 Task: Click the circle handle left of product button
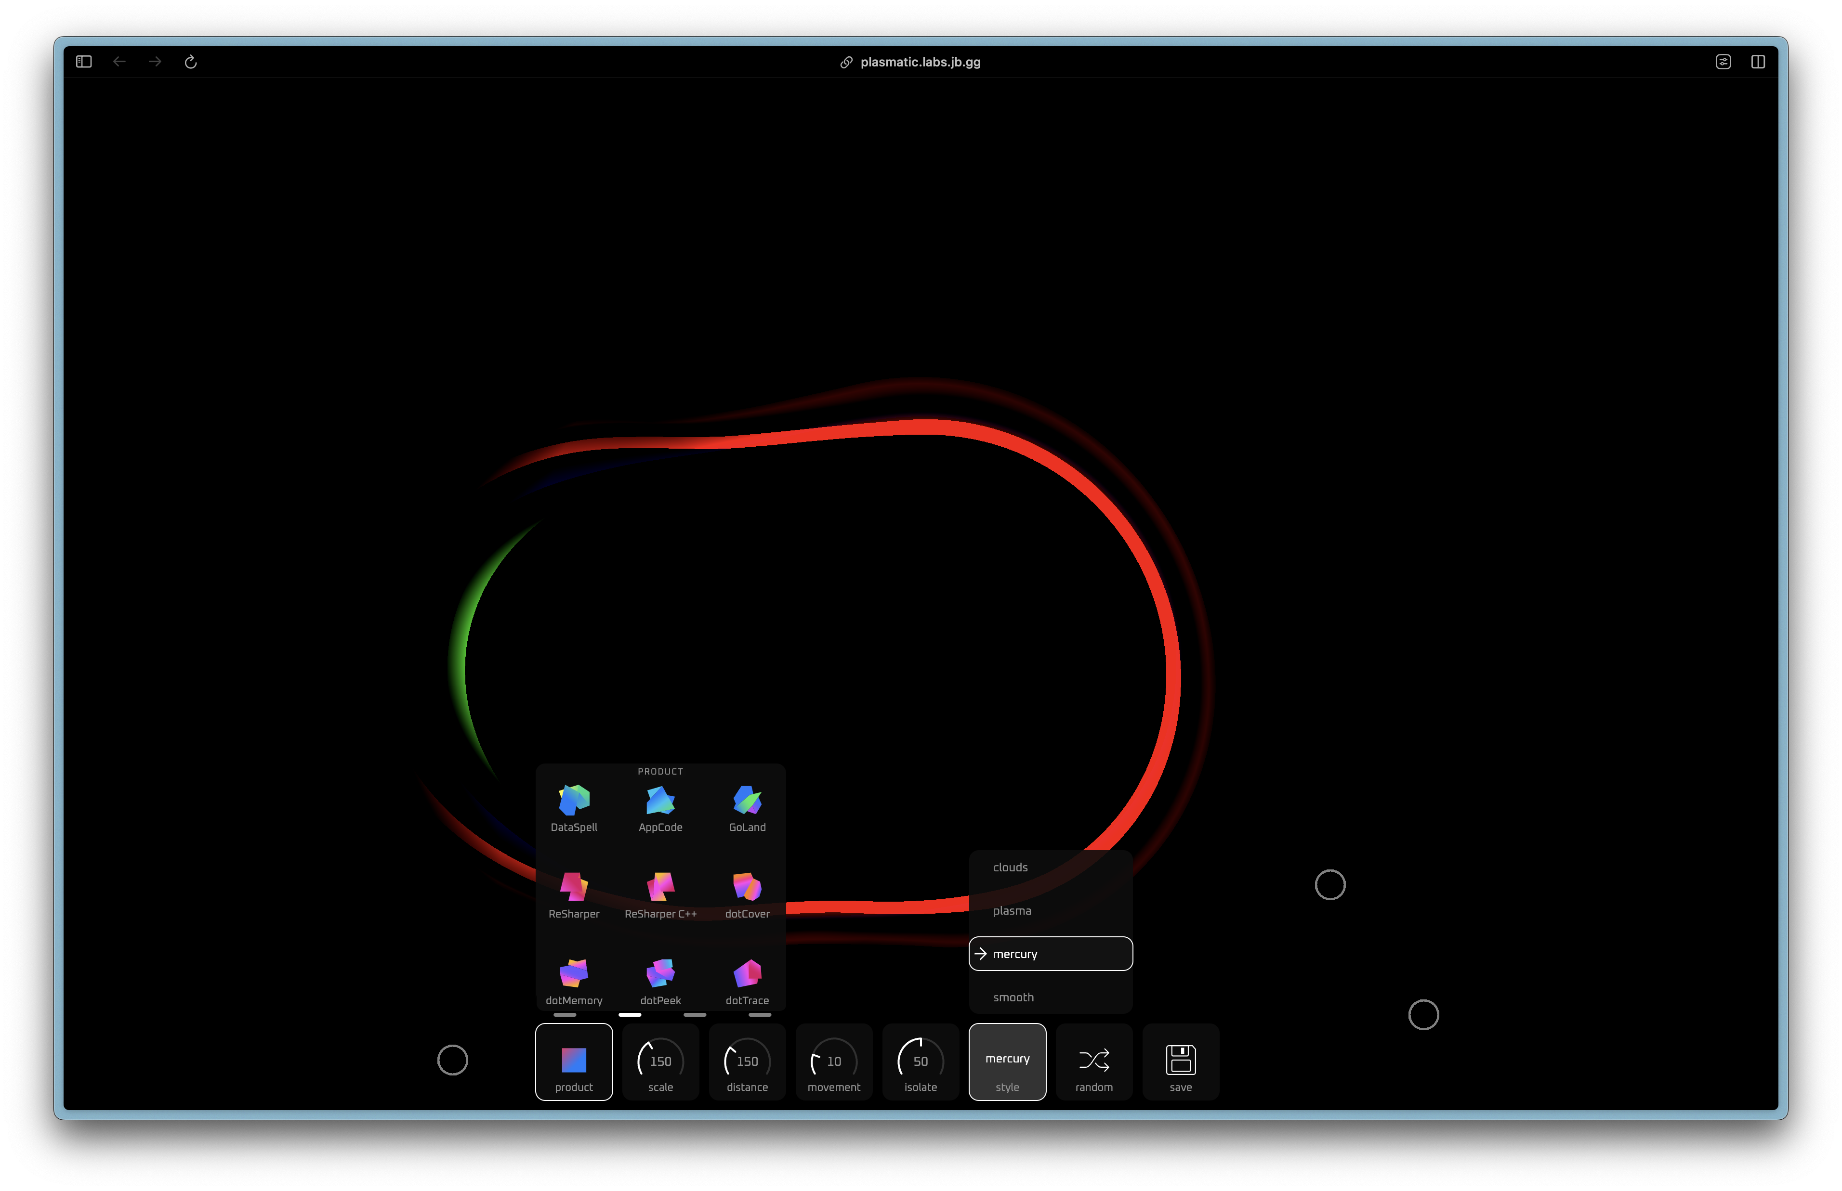(x=452, y=1060)
